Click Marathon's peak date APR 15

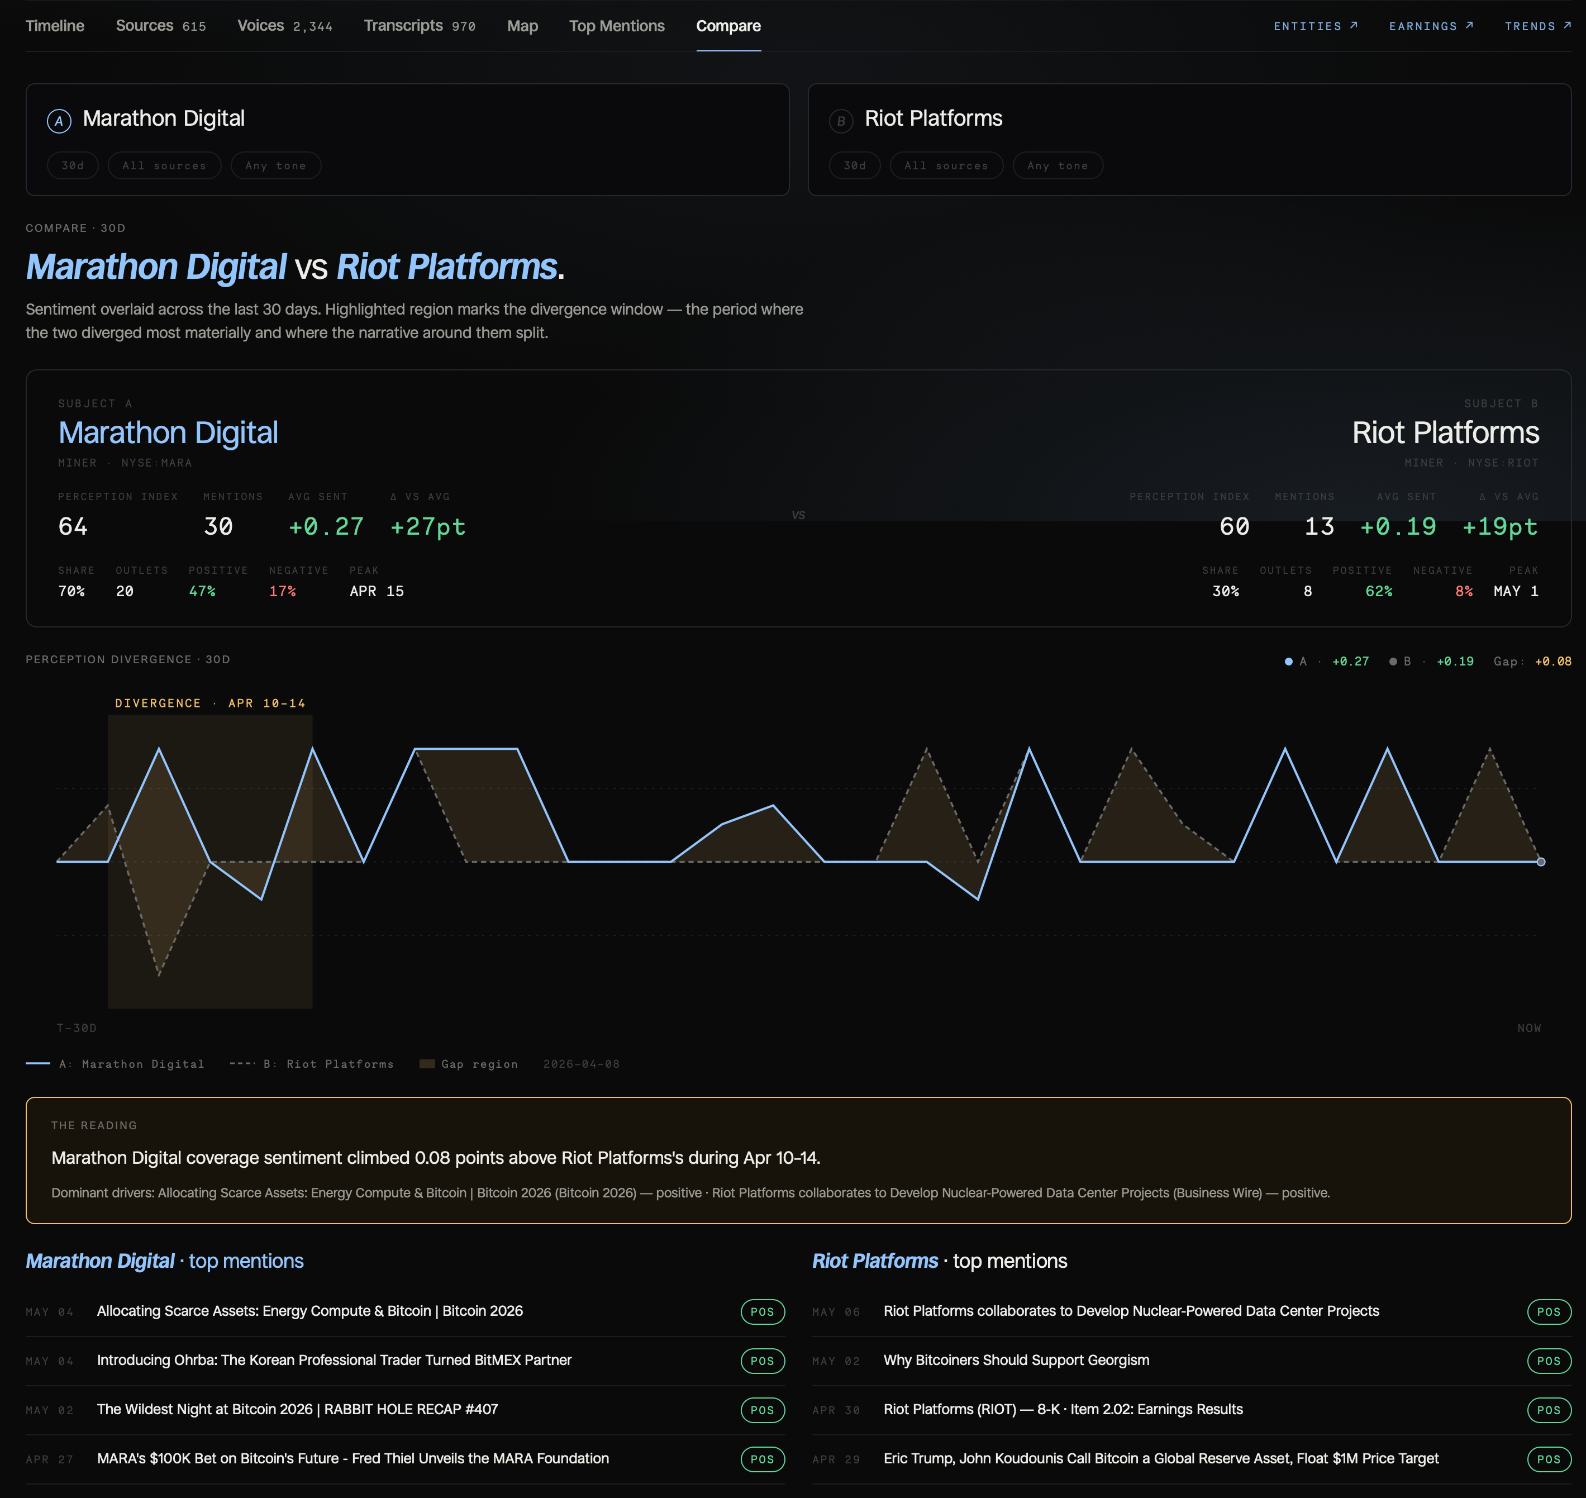pos(377,591)
